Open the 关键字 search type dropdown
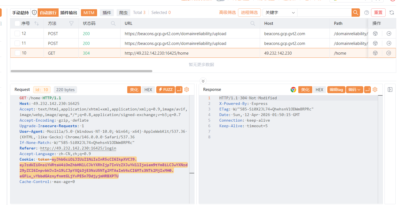This screenshot has width=399, height=205. coord(280,13)
